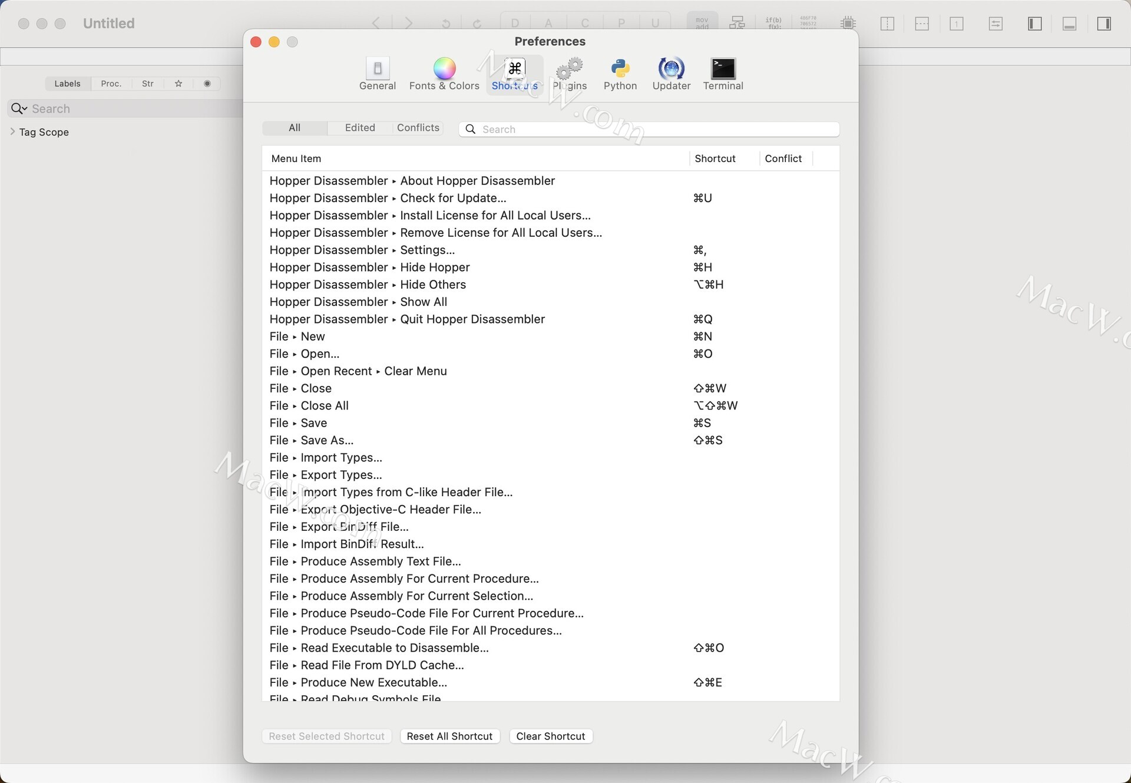Open the Python preferences pane
This screenshot has width=1131, height=783.
tap(620, 74)
